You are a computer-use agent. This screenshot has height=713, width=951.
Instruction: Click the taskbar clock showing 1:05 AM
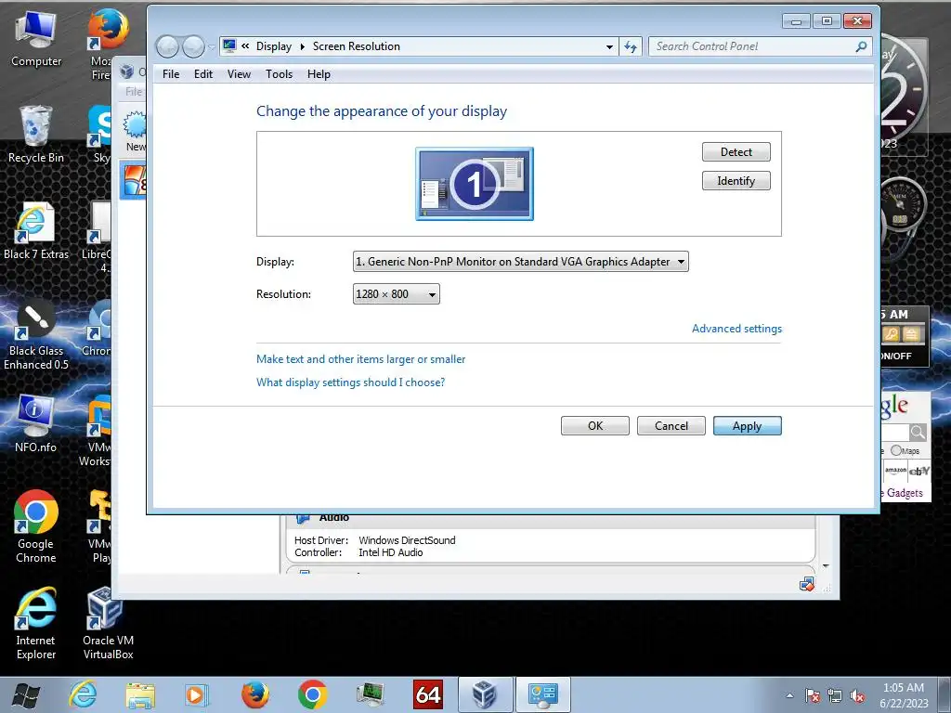tap(904, 695)
